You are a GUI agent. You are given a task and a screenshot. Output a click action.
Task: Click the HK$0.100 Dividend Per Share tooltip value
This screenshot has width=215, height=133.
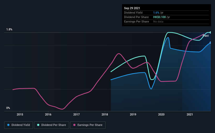point(159,17)
